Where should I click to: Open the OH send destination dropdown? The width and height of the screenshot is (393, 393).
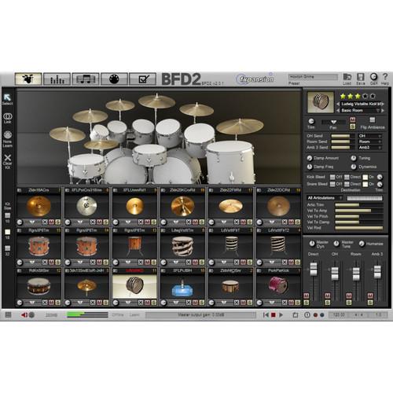[369, 136]
